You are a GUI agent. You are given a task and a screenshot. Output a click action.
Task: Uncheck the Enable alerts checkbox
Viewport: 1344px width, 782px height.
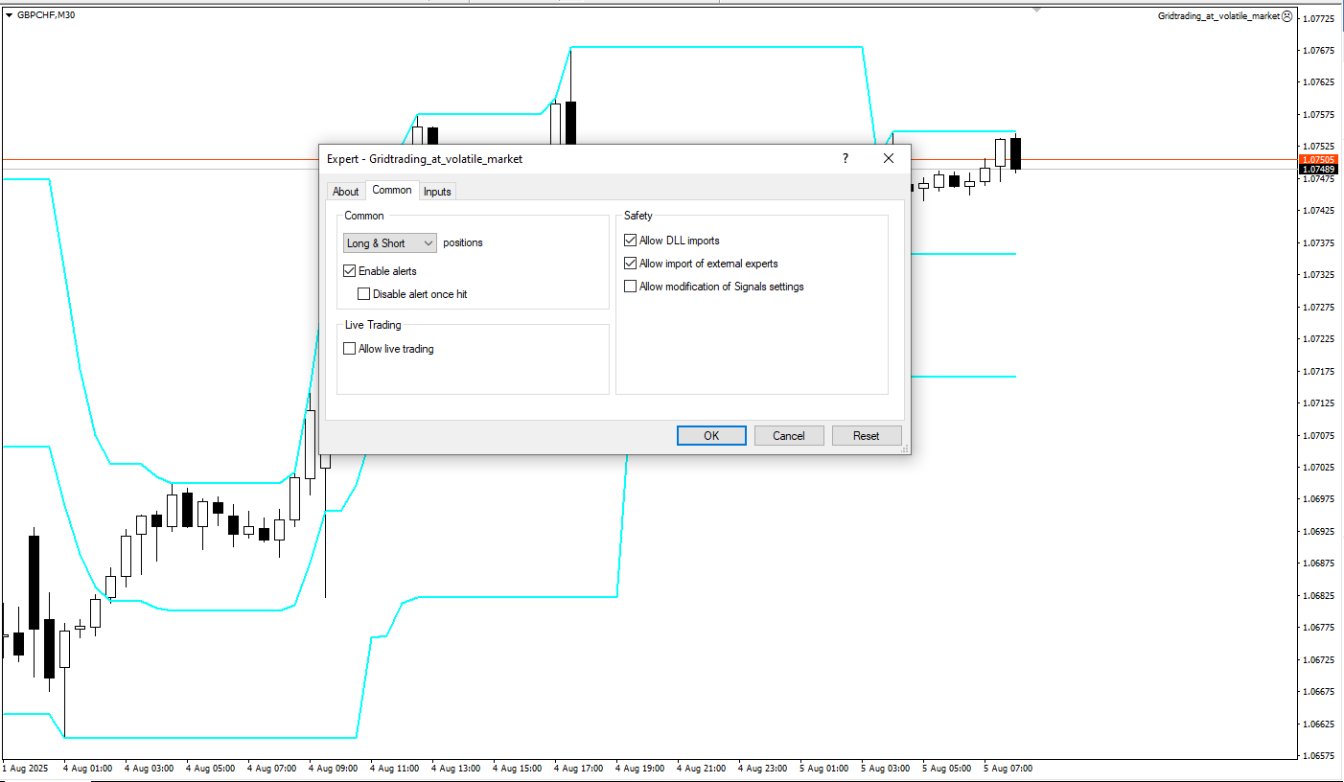[350, 271]
